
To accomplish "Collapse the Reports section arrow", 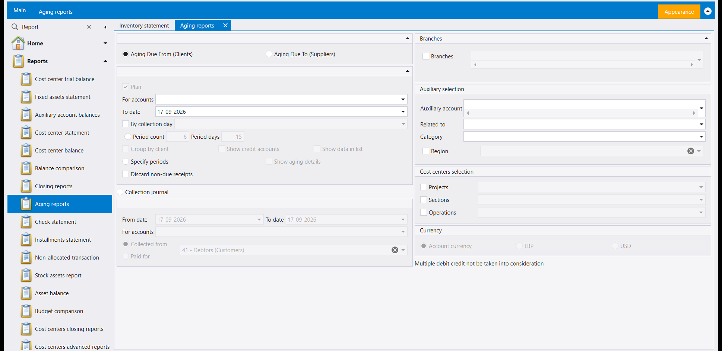I will click(x=105, y=61).
